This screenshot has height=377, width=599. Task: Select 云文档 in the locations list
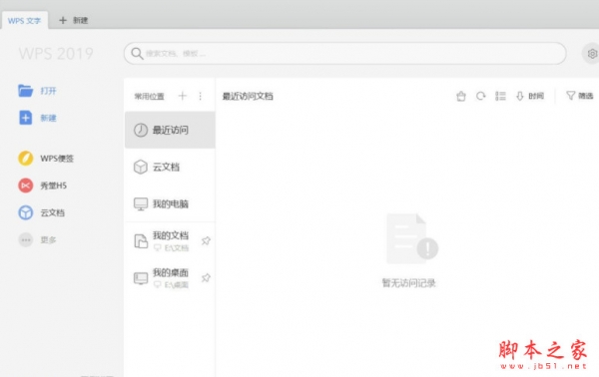170,167
